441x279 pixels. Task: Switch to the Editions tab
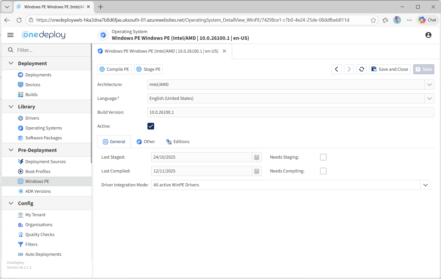tap(178, 142)
